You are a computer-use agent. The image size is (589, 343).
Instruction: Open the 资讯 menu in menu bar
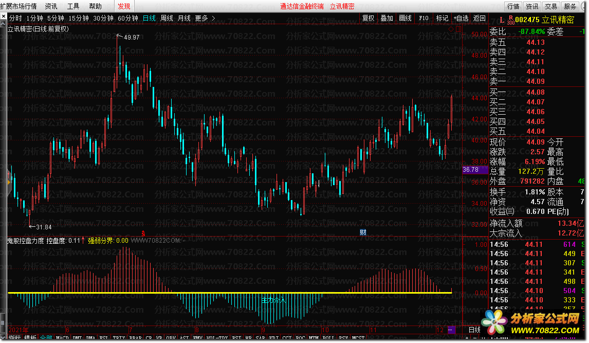51,6
